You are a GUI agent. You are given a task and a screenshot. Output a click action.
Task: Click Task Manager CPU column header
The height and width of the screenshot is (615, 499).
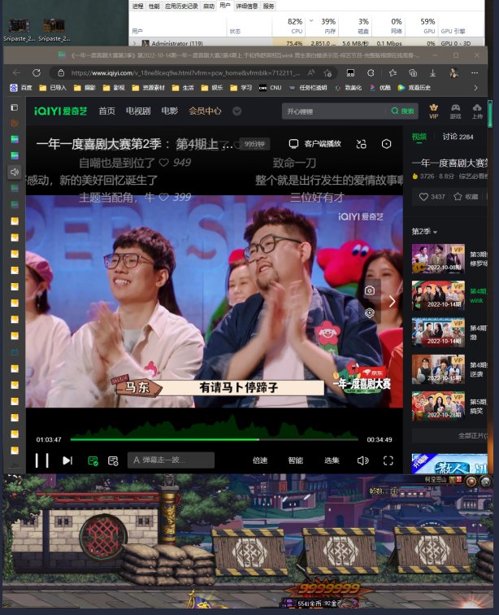[289, 25]
